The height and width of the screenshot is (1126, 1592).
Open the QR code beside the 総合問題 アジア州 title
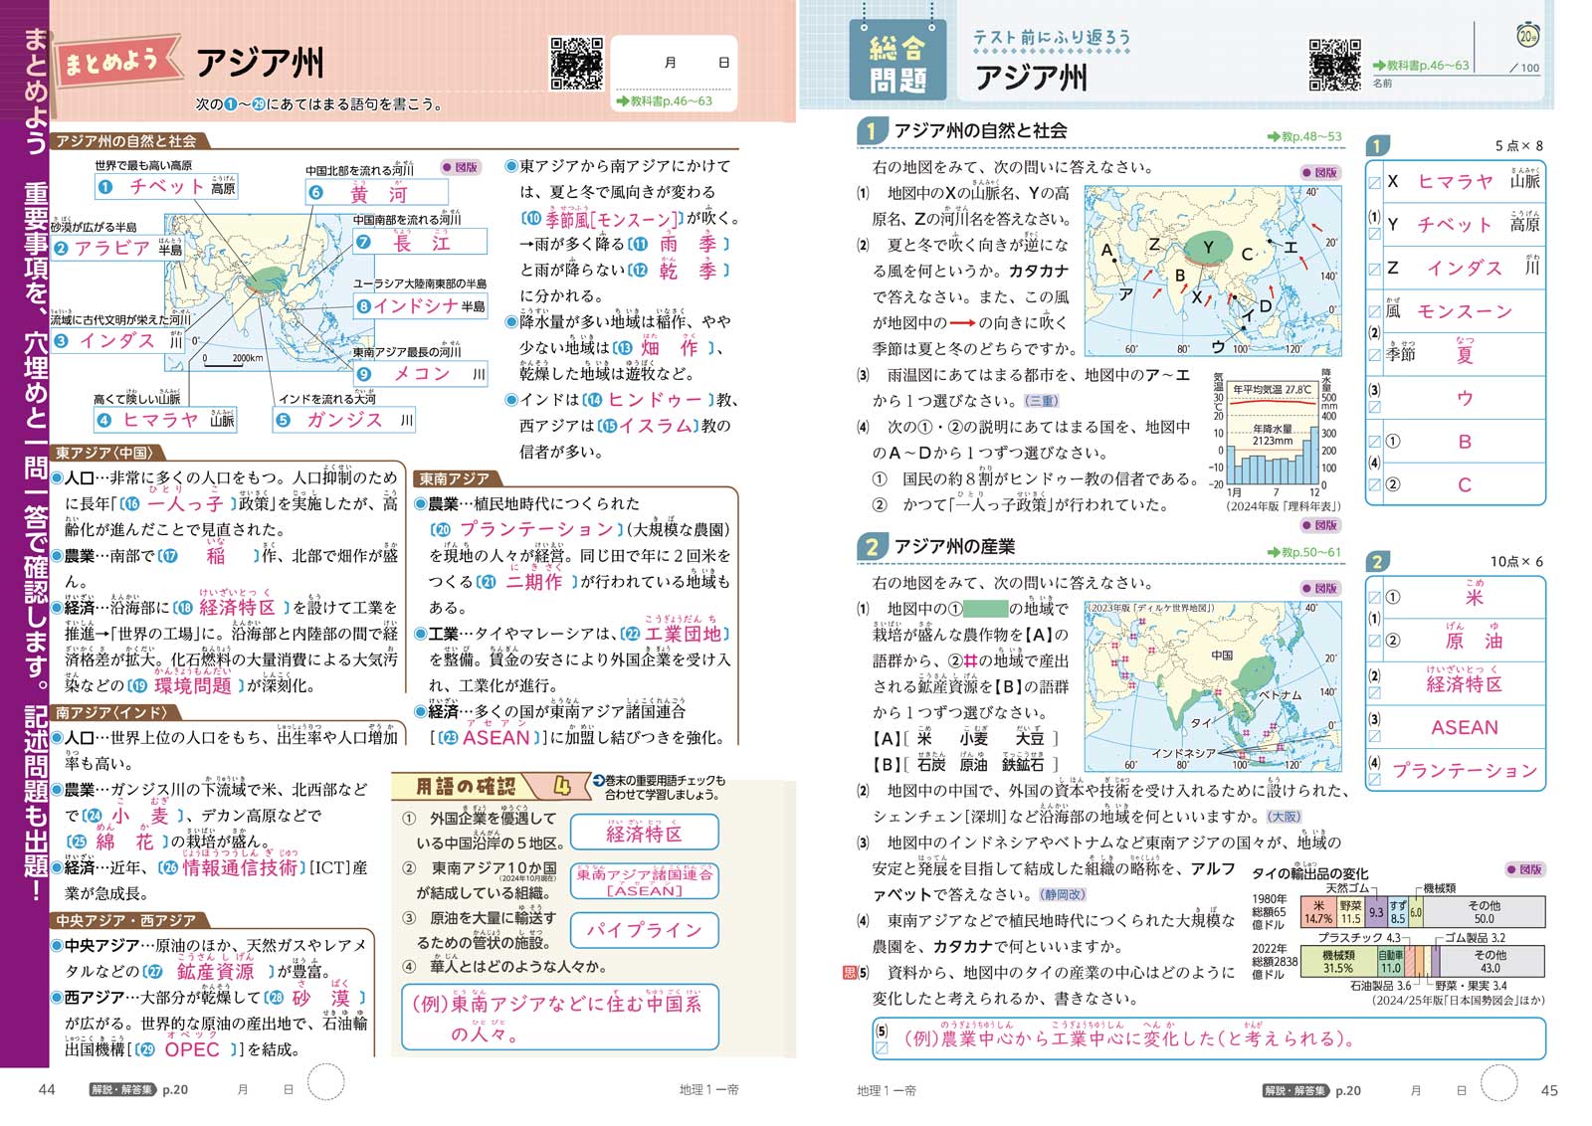(x=1334, y=66)
